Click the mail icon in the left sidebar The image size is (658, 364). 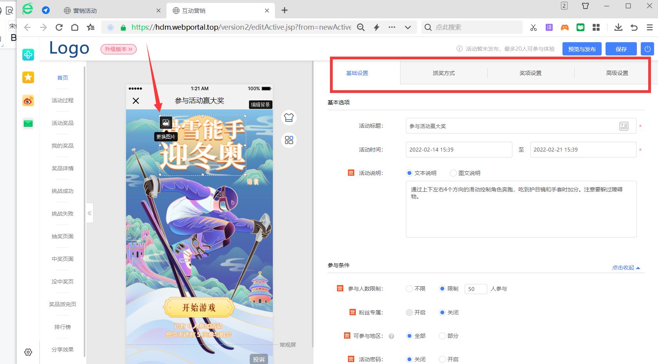tap(28, 123)
